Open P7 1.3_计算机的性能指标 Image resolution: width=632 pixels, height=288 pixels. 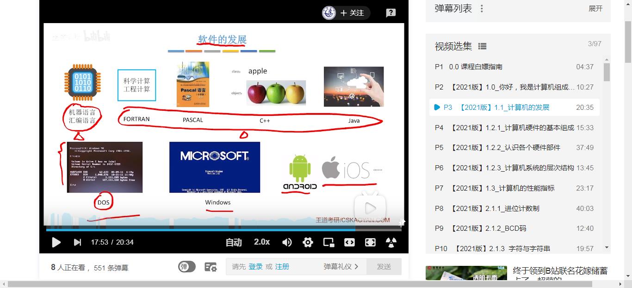click(x=514, y=188)
